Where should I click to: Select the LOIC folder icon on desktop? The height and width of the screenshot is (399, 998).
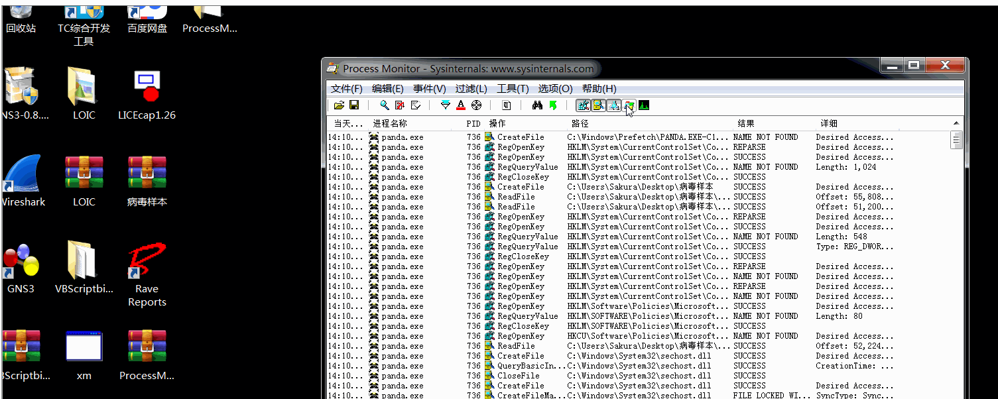(84, 93)
